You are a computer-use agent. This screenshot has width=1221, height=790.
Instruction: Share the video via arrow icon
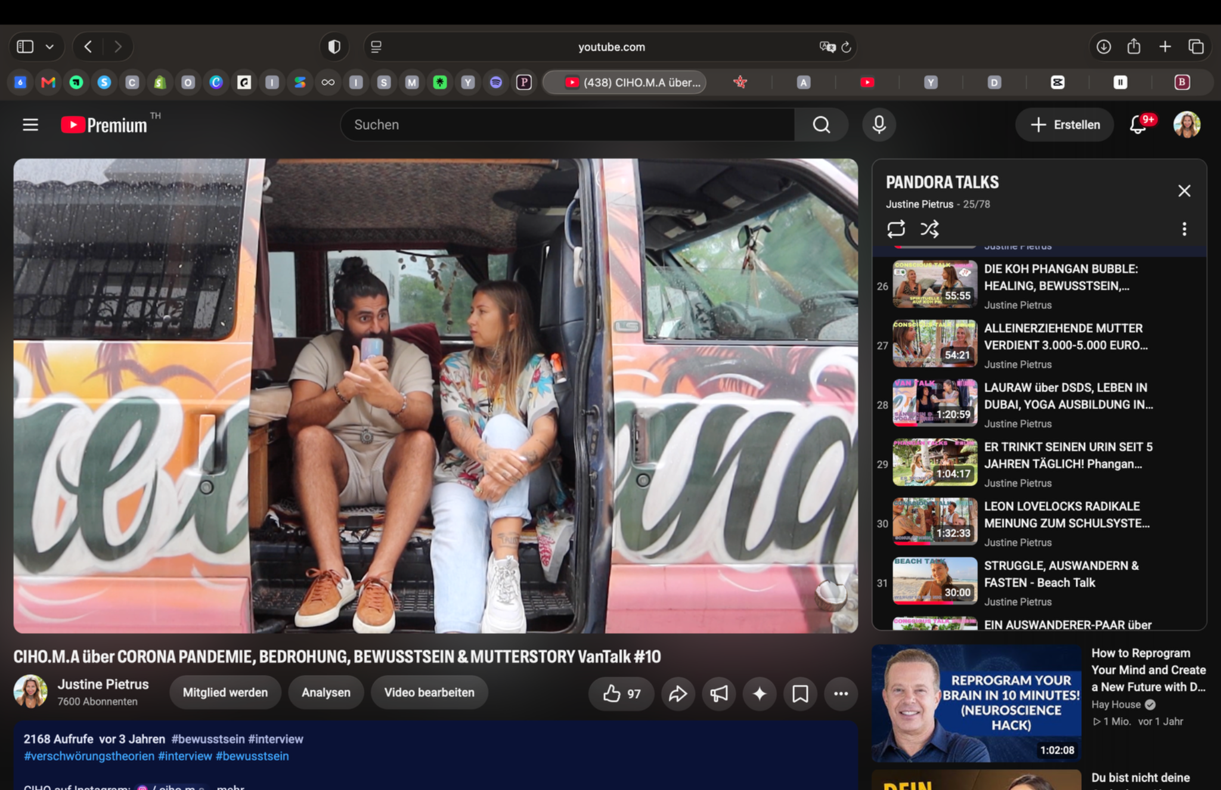pos(678,693)
